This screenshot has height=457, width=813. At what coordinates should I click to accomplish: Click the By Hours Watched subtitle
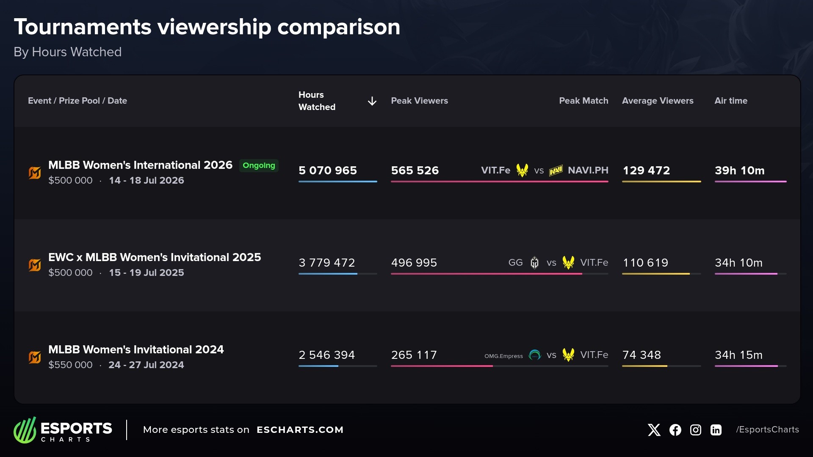coord(68,52)
